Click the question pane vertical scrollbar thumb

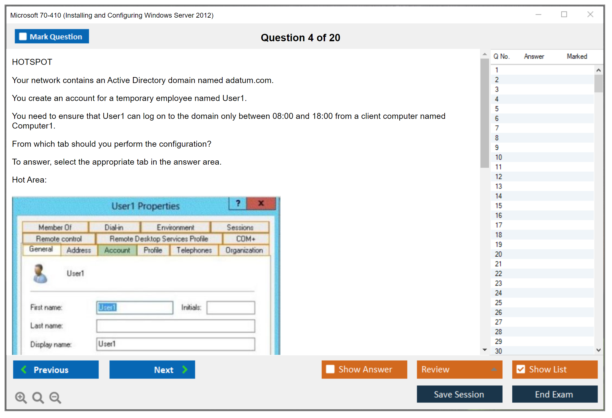(484, 113)
